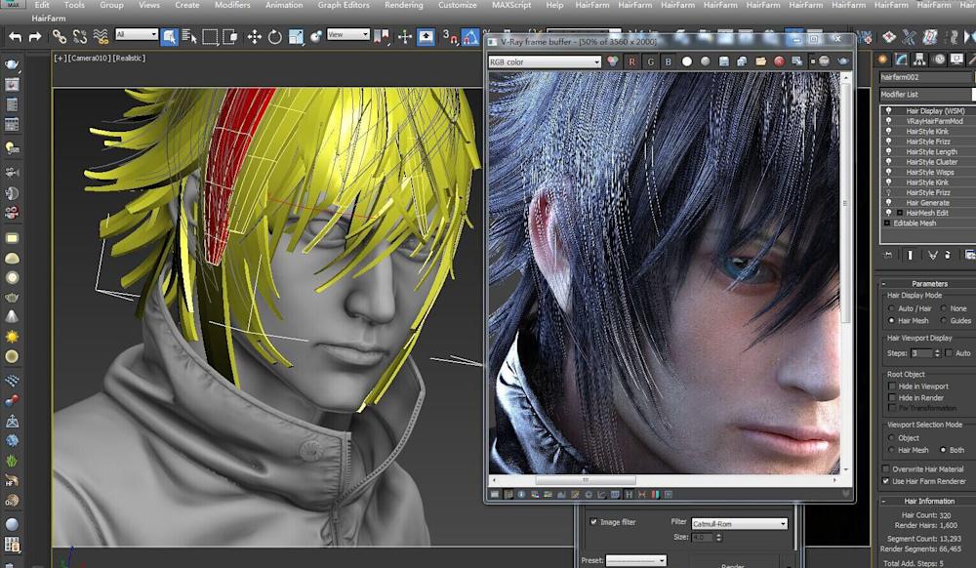Expand the HairMesh Edit modifier sub-levels
Screen dimensions: 976x568
(900, 213)
